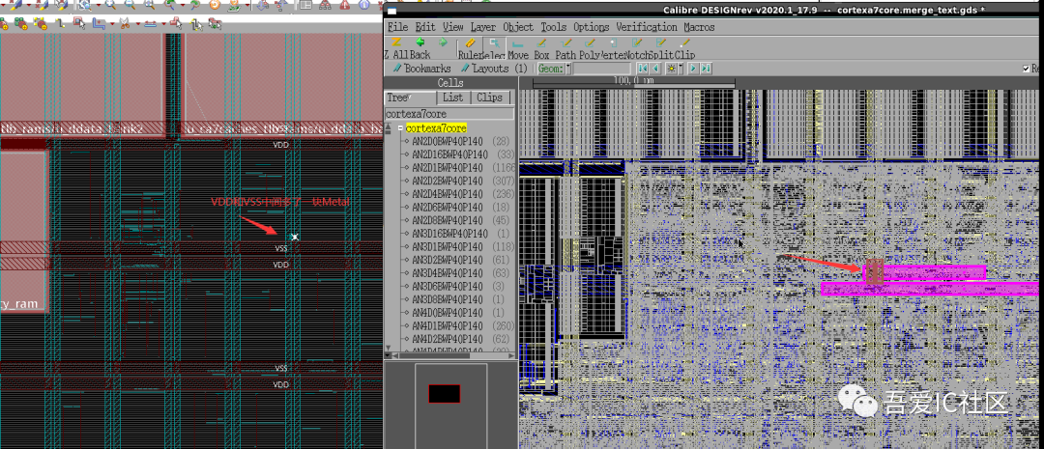Jump to first result arrow icon
Viewport: 1044px width, 449px height.
[x=643, y=69]
